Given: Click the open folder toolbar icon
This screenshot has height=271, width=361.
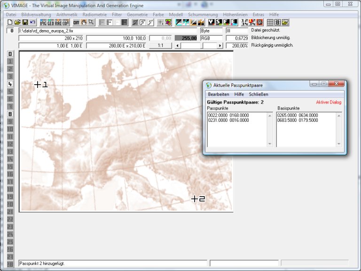Looking at the screenshot, I should [x=17, y=22].
